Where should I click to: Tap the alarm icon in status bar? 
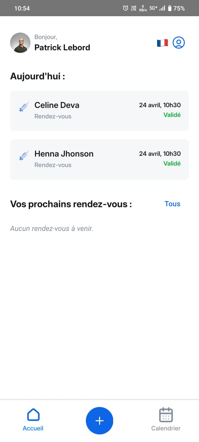pos(125,8)
